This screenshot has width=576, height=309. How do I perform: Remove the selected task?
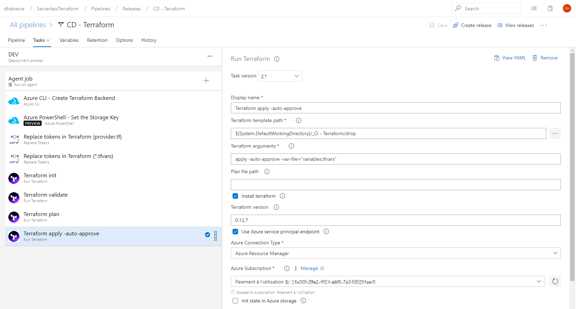545,58
